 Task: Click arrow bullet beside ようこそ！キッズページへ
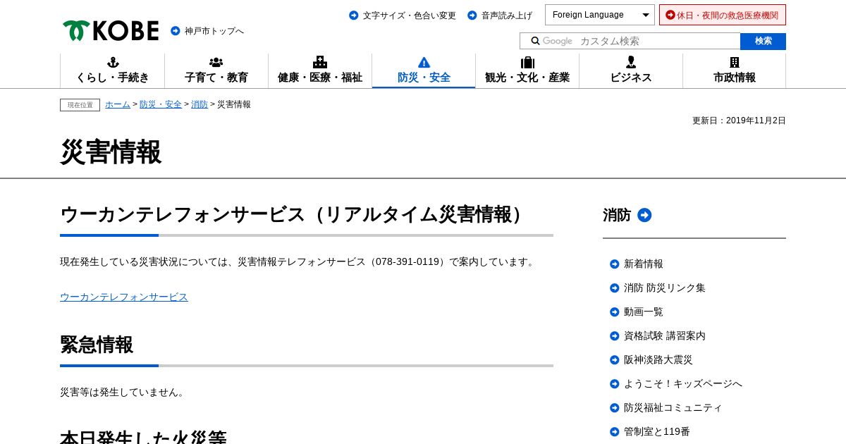click(615, 383)
